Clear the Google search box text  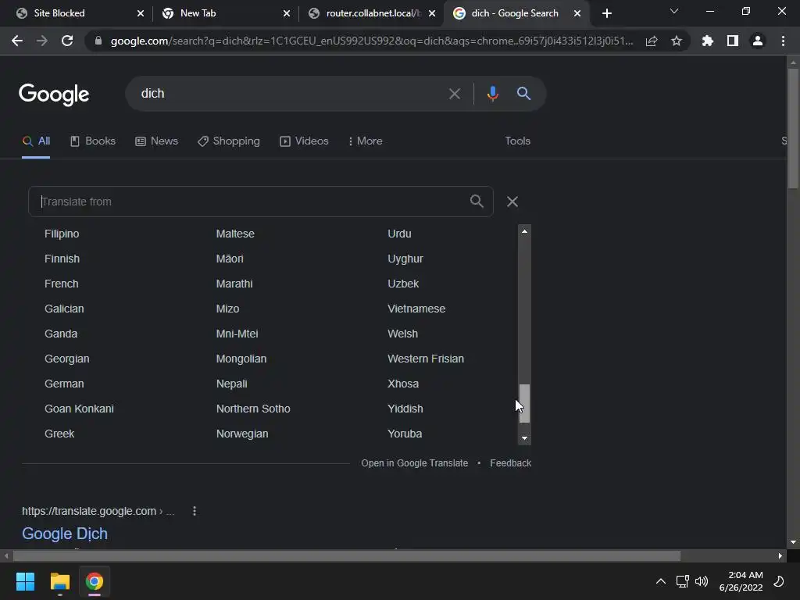(x=454, y=94)
